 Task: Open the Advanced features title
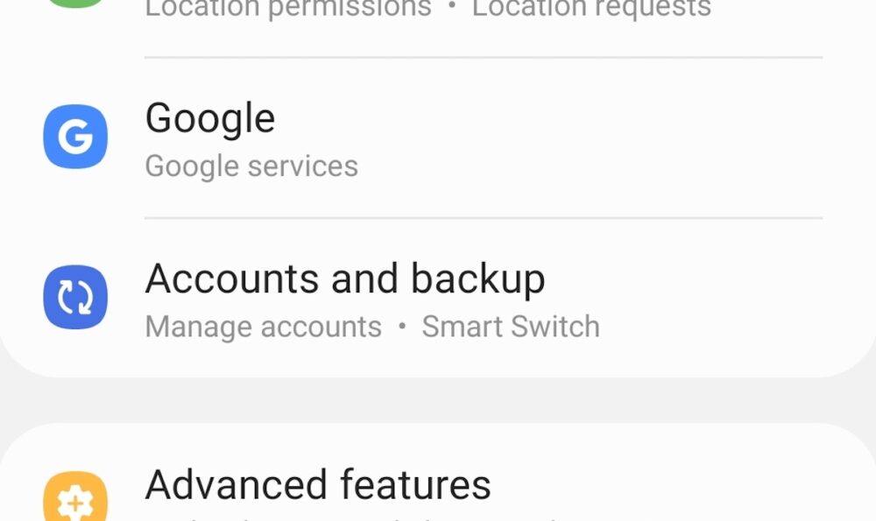point(318,484)
